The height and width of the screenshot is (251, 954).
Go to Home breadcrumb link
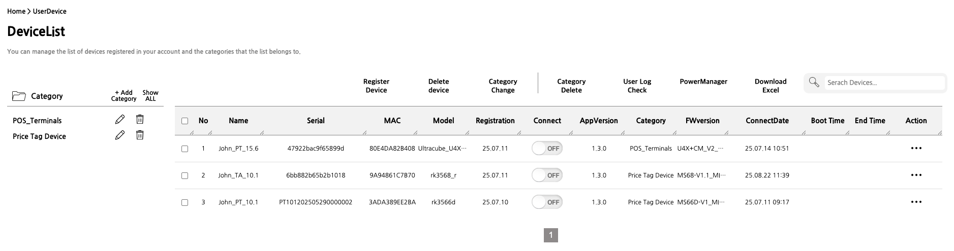point(16,11)
